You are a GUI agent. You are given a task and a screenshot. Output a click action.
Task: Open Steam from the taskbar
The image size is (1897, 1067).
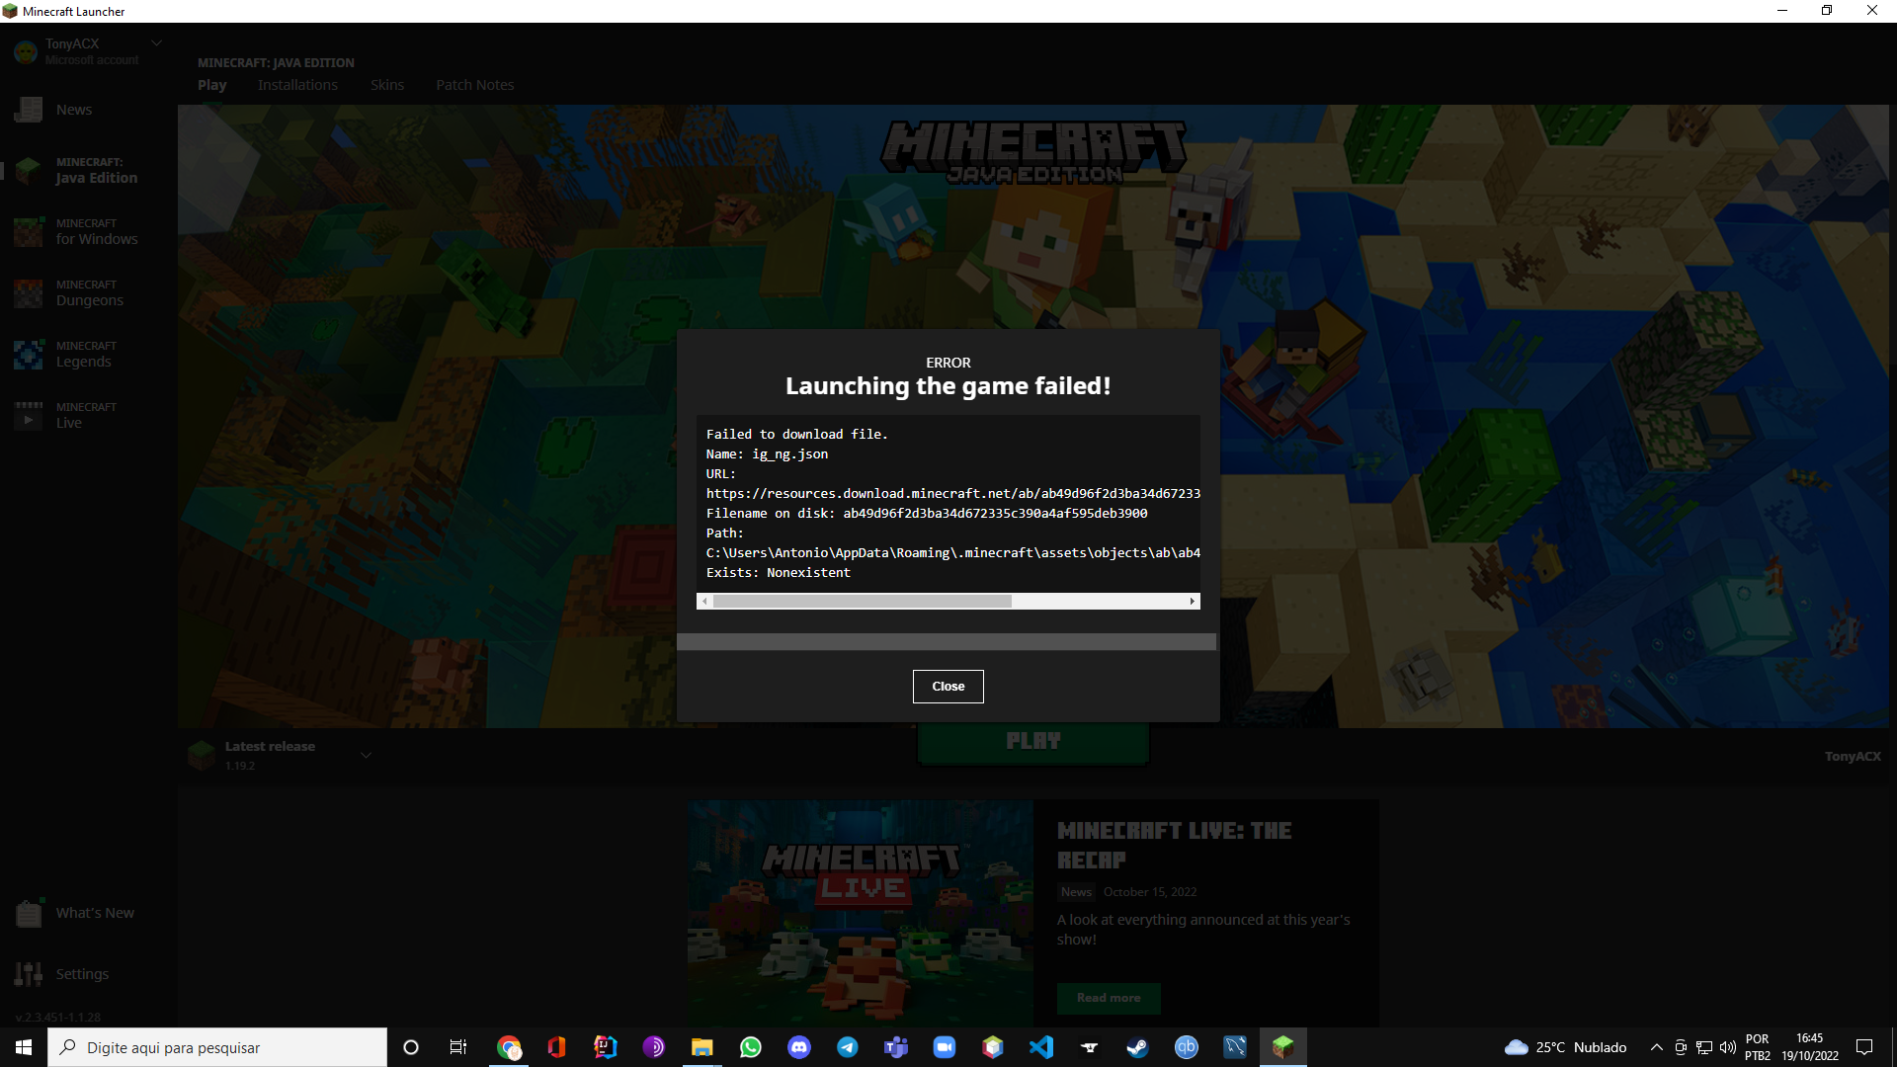point(1137,1047)
